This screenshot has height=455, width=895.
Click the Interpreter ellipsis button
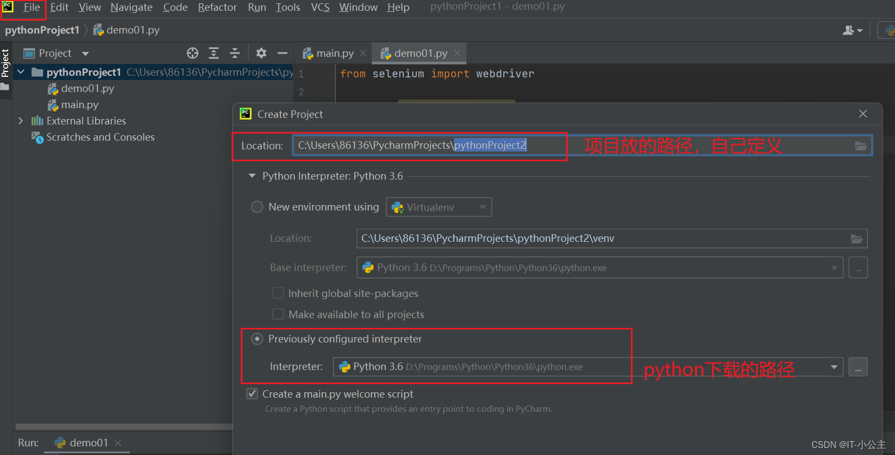coord(858,367)
